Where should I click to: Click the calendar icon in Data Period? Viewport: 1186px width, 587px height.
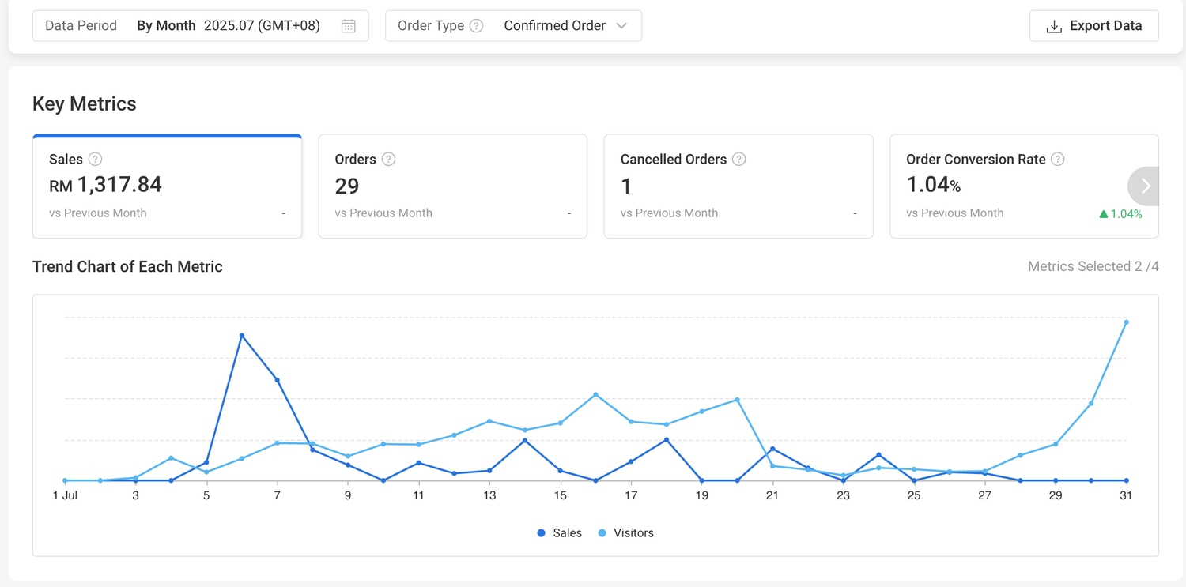coord(348,26)
